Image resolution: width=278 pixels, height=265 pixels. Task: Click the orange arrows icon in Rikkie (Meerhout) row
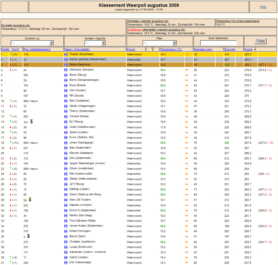point(187,65)
